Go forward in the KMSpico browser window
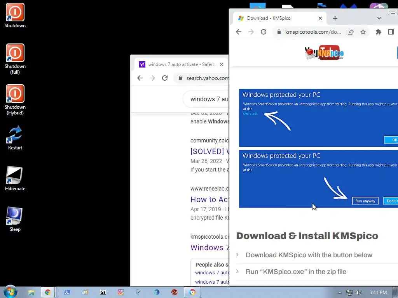The image size is (398, 298). (251, 32)
